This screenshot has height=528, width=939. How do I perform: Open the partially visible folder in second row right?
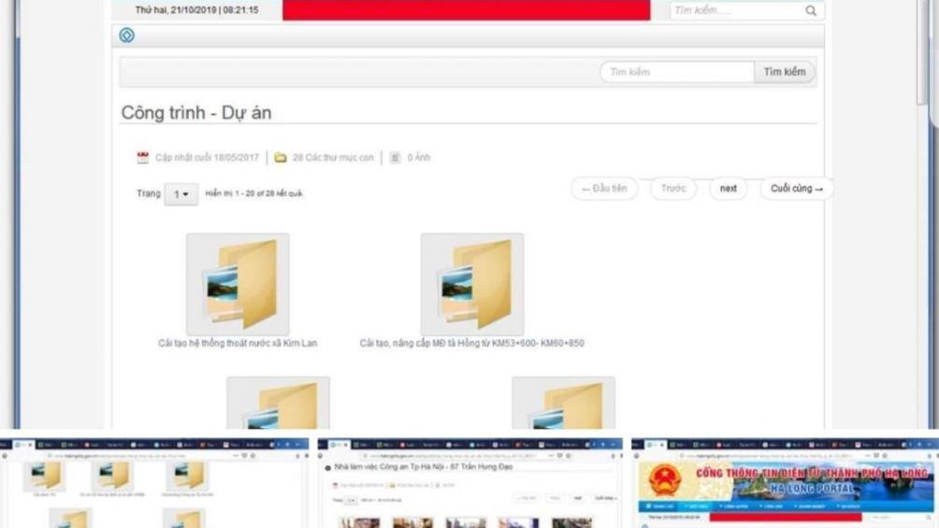pyautogui.click(x=563, y=404)
